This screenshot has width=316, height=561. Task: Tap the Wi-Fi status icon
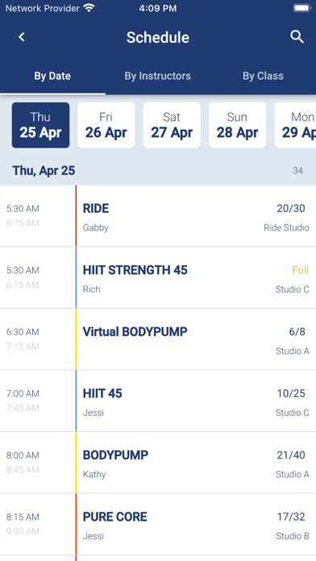(89, 8)
